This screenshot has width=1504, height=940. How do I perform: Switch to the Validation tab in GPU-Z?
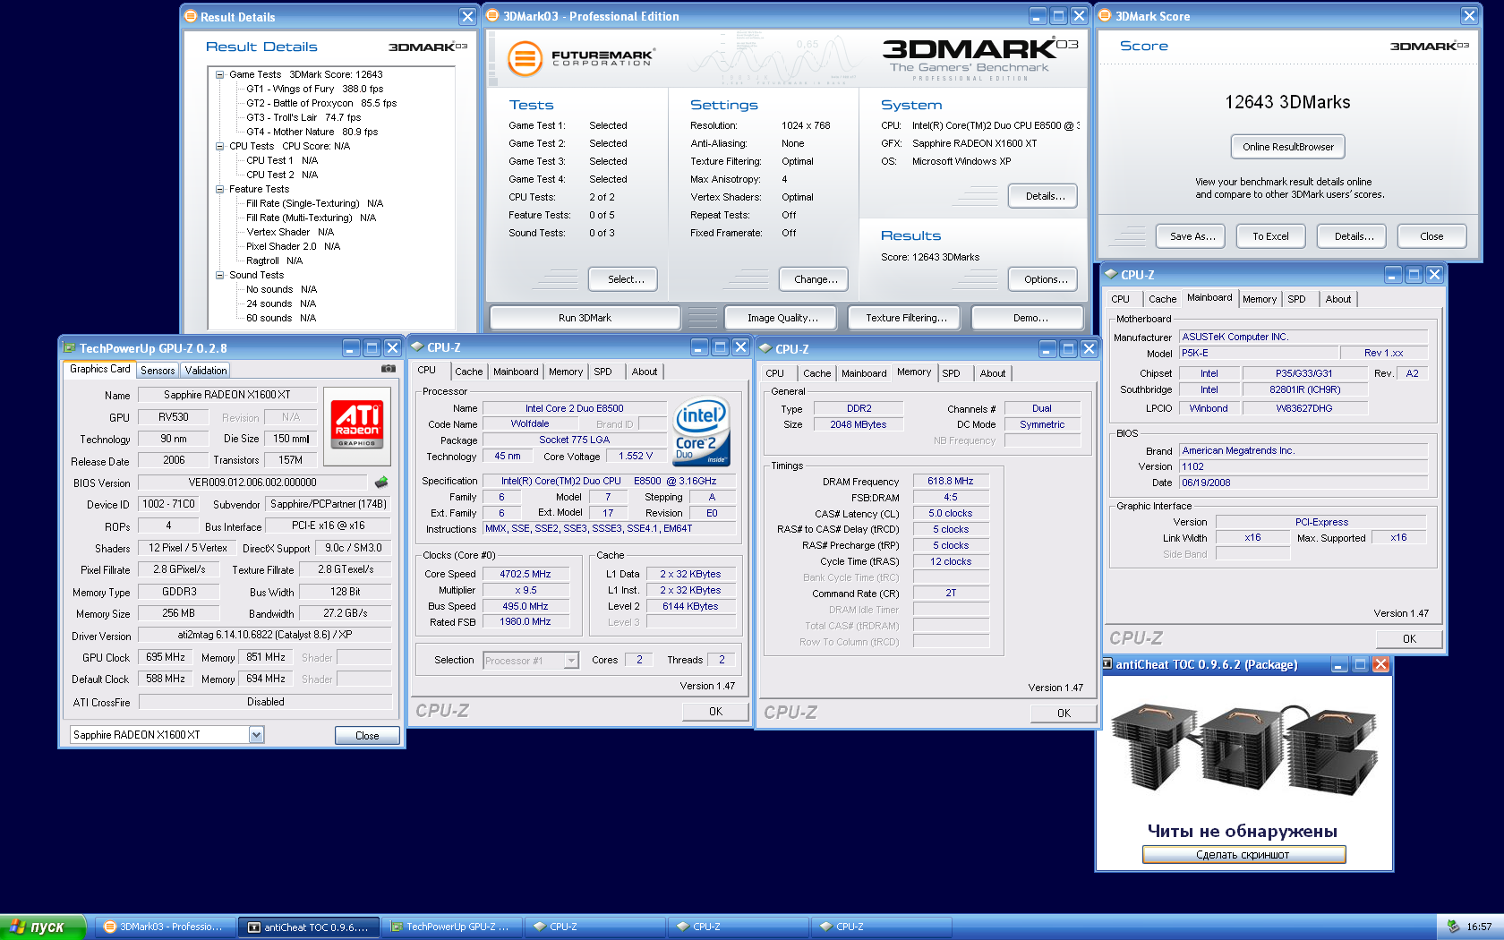pyautogui.click(x=206, y=371)
